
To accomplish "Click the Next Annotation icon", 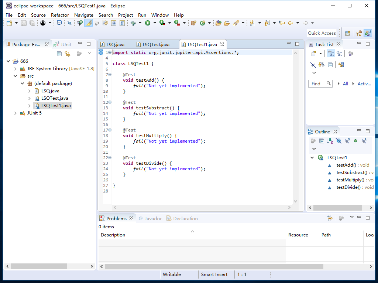I will [x=252, y=23].
